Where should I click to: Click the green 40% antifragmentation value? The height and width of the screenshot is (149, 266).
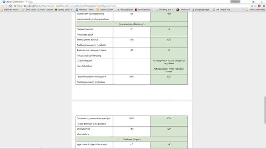(x=169, y=77)
